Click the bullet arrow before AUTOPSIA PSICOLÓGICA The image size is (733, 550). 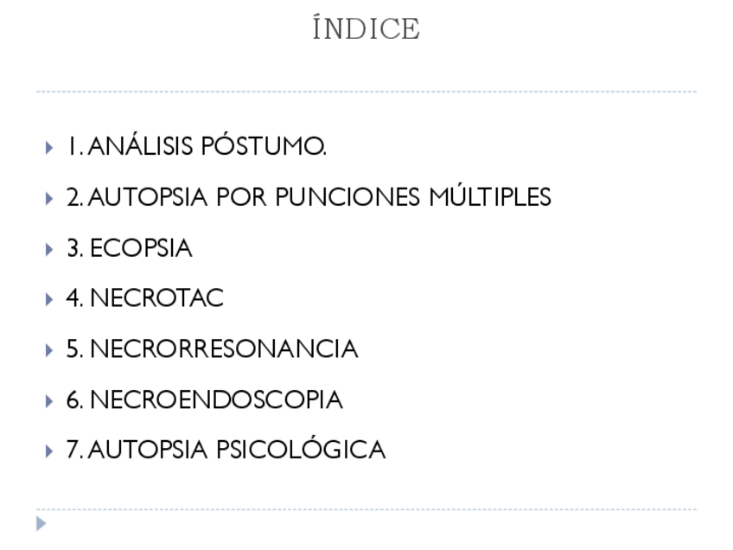[48, 451]
